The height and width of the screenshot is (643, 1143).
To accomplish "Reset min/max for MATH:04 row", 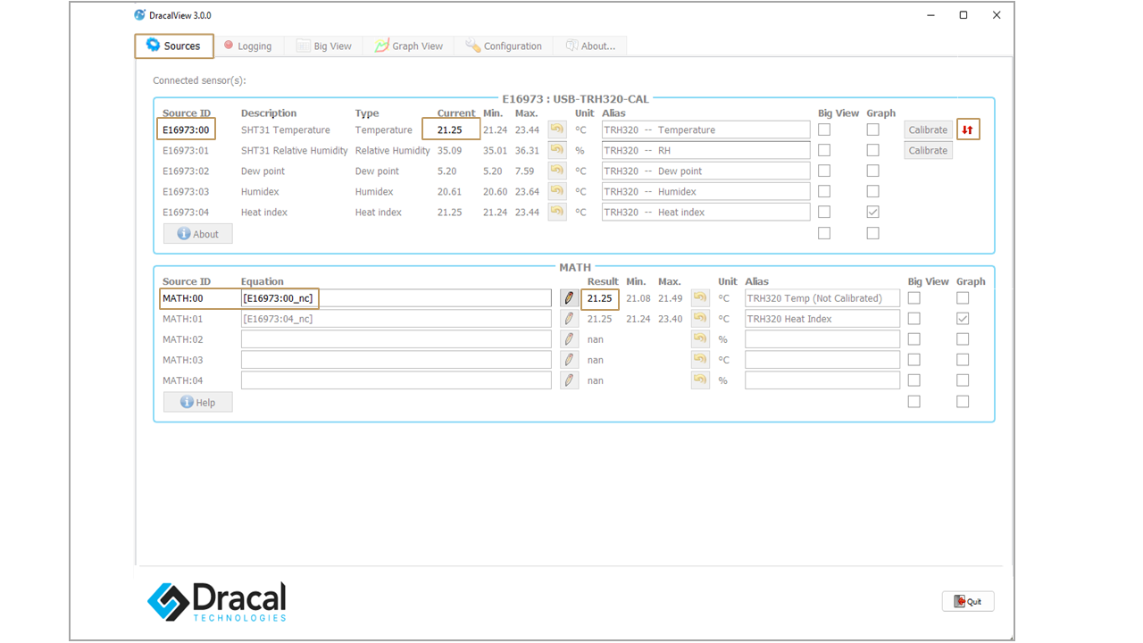I will [700, 380].
